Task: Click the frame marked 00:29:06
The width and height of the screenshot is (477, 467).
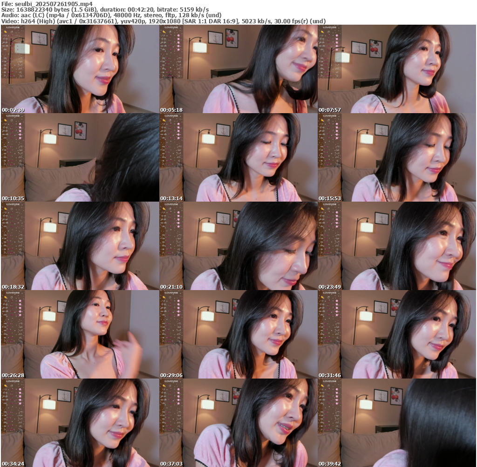Action: tap(238, 334)
